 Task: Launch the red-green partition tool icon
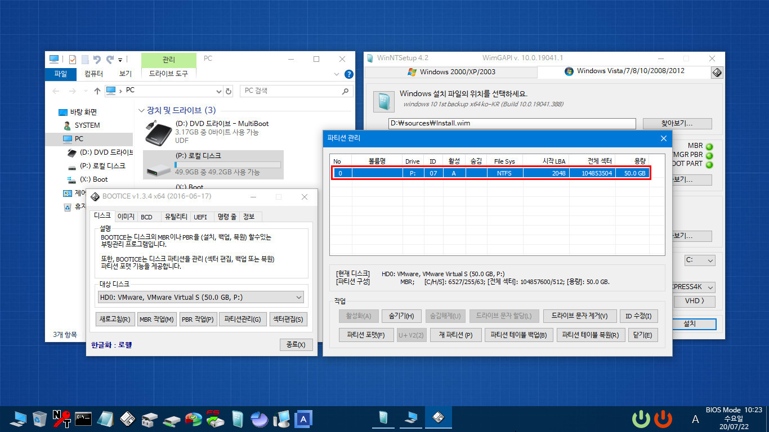pos(194,418)
